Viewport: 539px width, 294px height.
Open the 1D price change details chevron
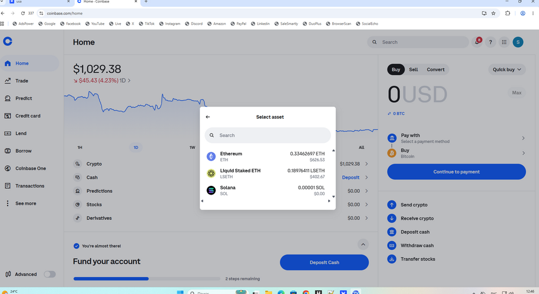click(x=129, y=81)
